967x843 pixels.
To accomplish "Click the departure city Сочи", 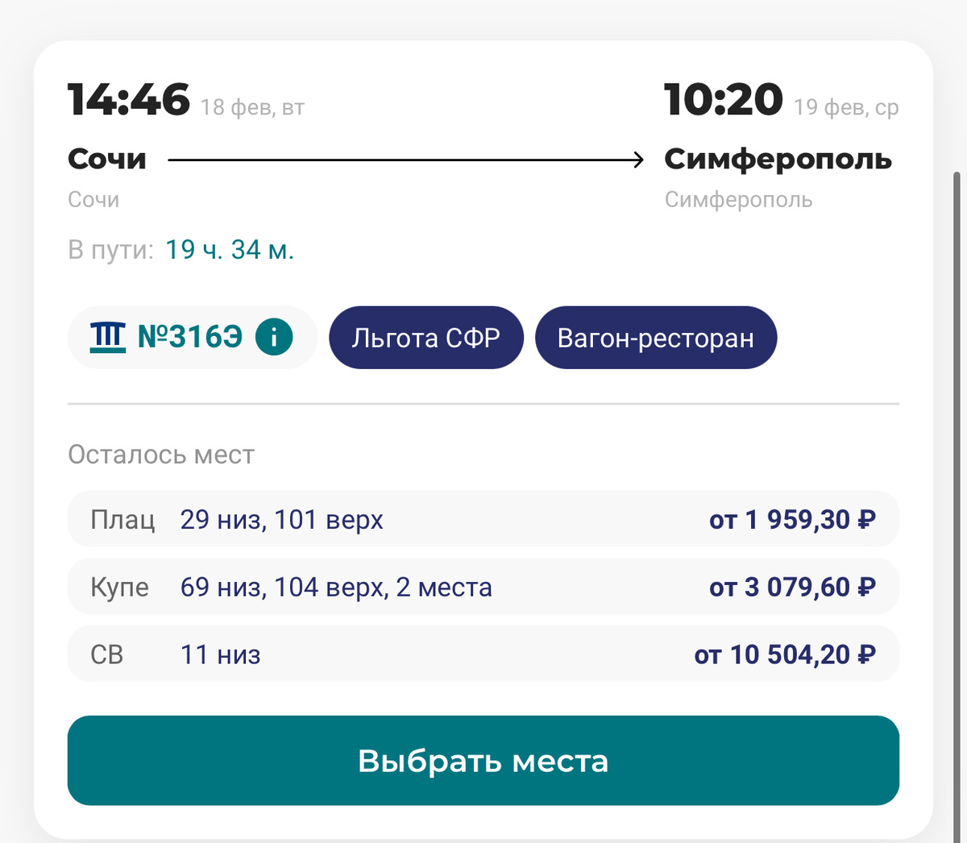I will 106,158.
